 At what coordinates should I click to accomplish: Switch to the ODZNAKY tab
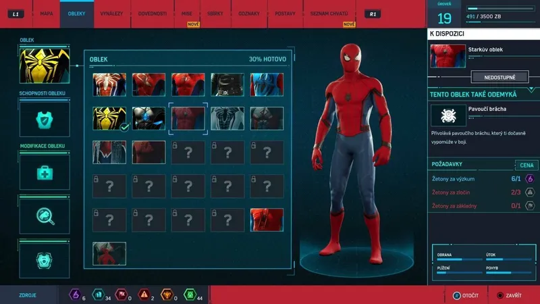[x=249, y=14]
